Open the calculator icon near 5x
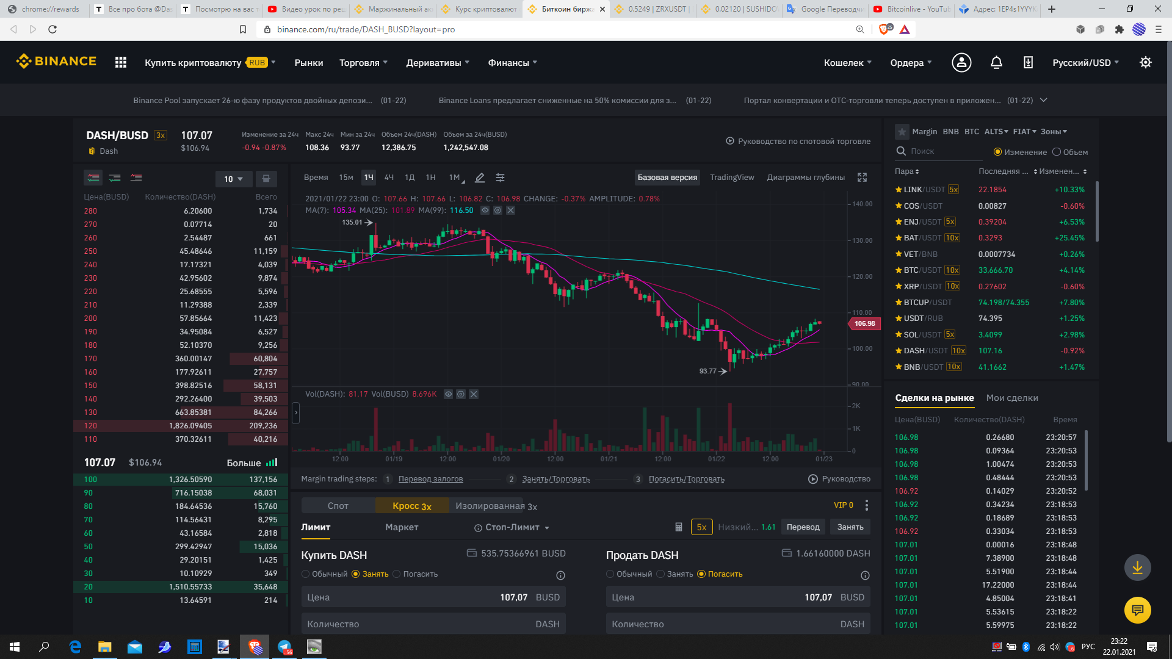Screen dimensions: 1172x659 click(678, 527)
